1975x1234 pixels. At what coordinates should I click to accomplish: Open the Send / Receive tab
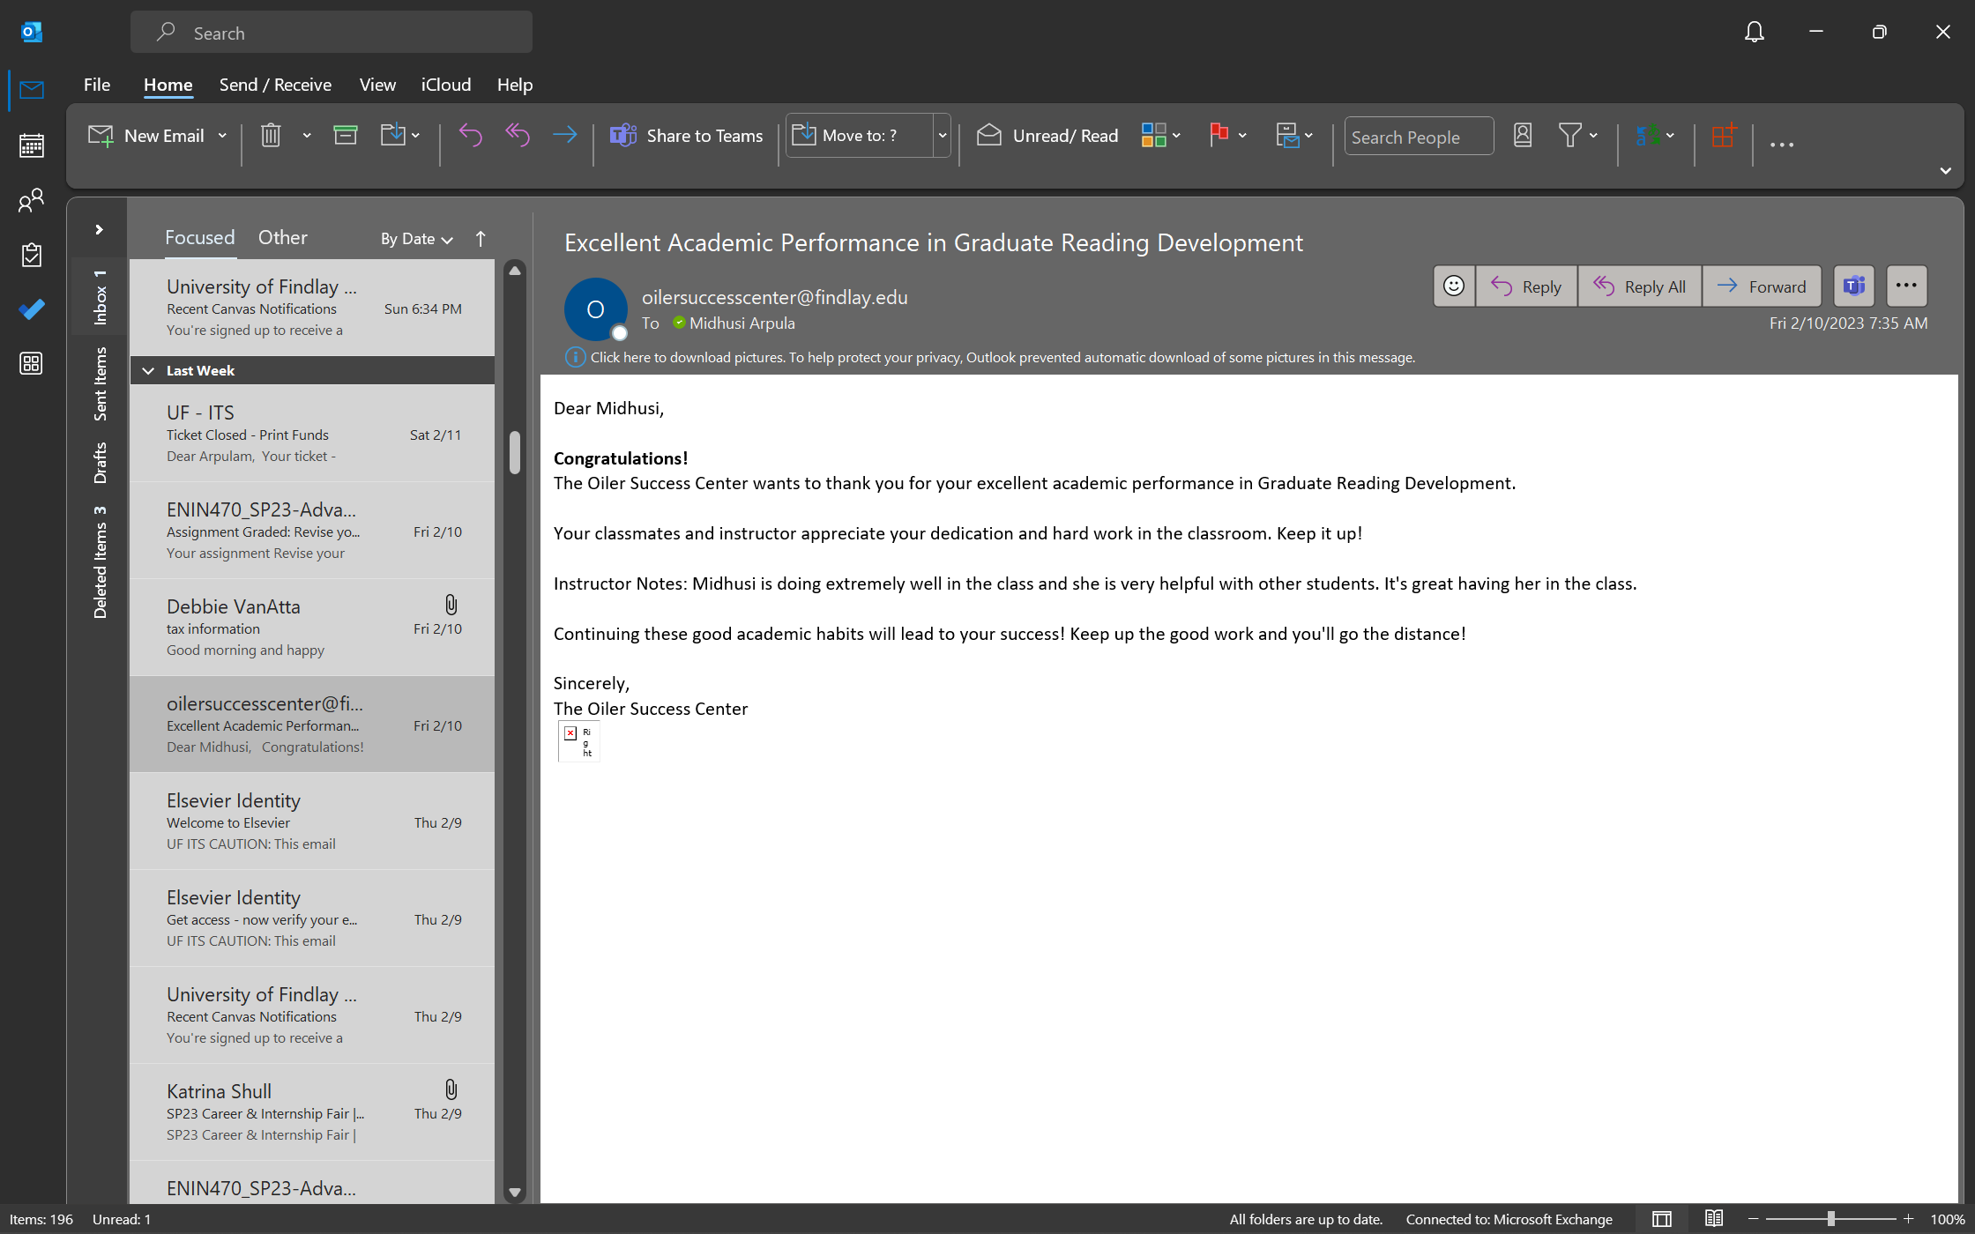[x=275, y=85]
